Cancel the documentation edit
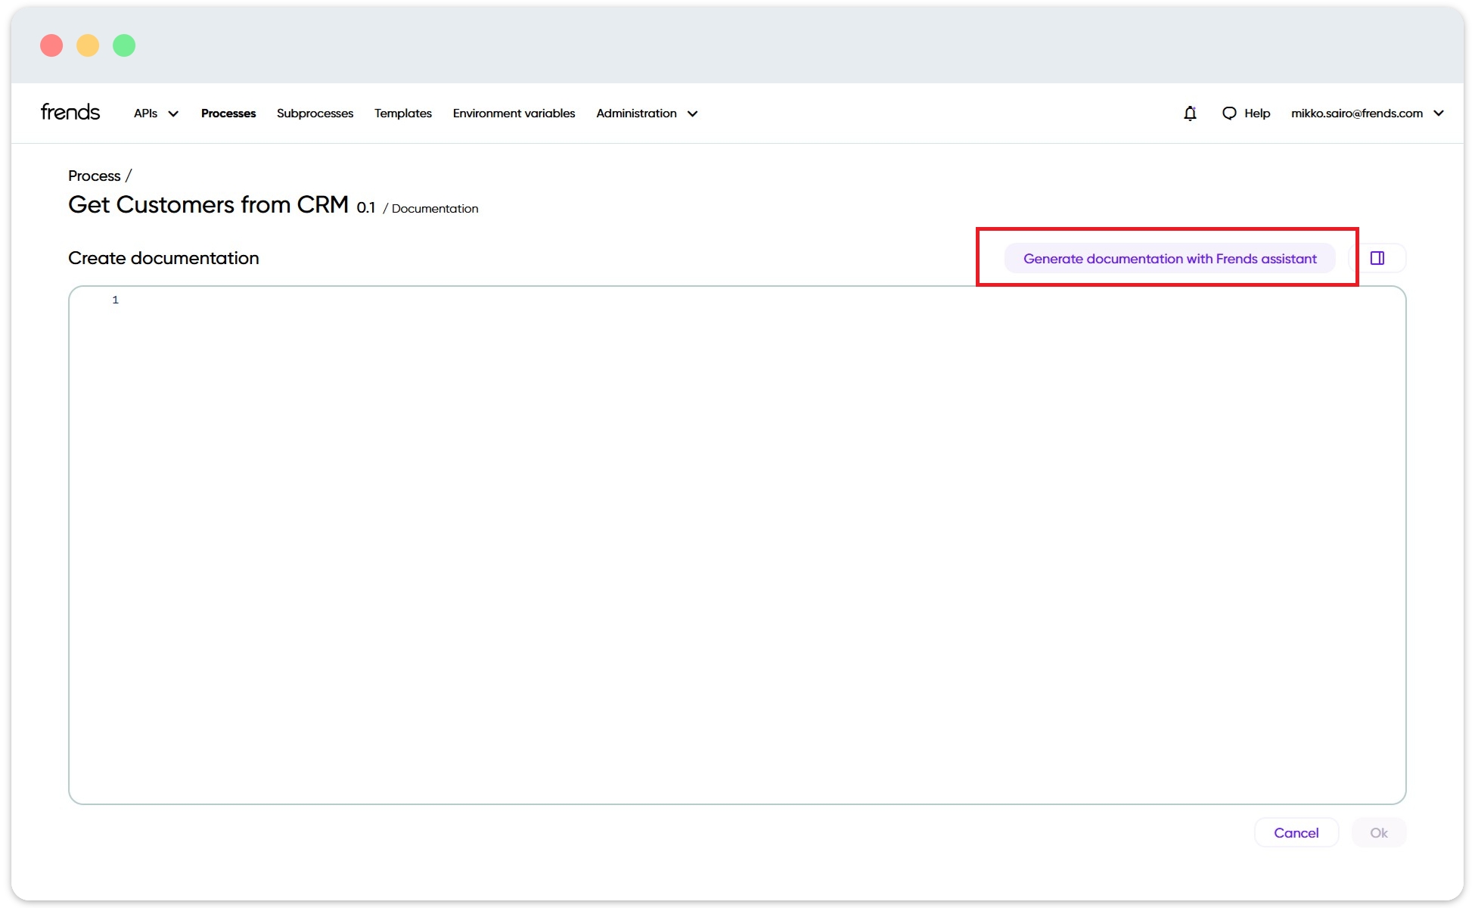This screenshot has height=908, width=1475. click(1296, 832)
